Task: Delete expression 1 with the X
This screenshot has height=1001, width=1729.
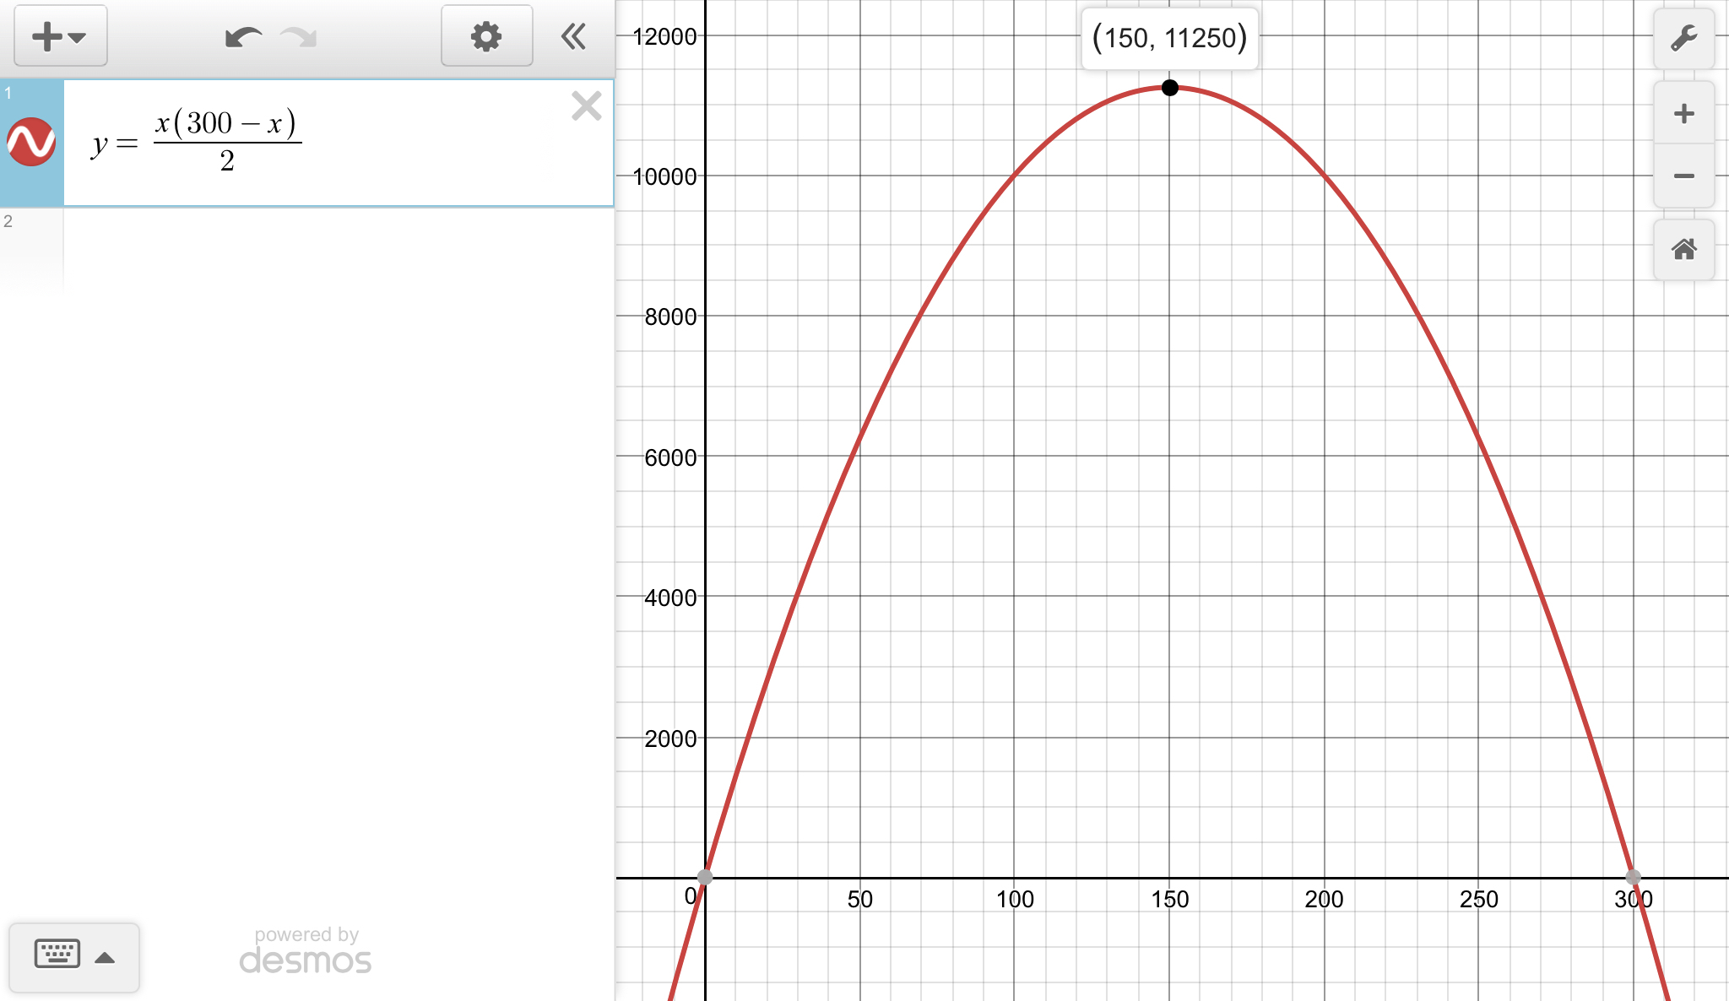Action: (x=586, y=106)
